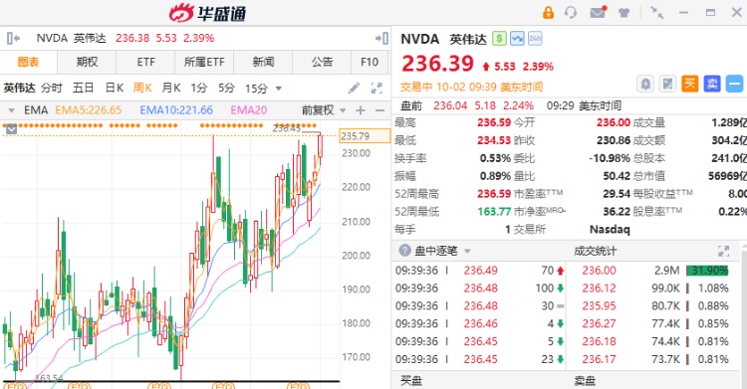Switch to the 公告 tab

322,62
